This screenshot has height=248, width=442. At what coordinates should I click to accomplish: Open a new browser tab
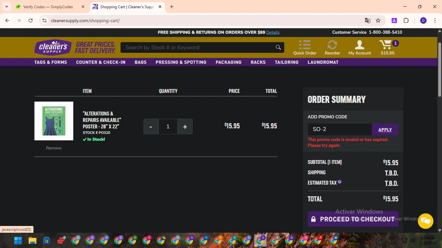[171, 7]
